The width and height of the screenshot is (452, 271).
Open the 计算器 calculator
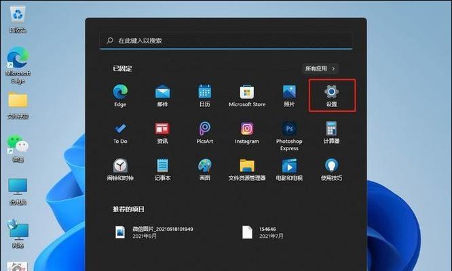[x=331, y=133]
